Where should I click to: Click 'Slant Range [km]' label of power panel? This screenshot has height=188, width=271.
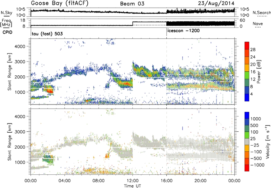point(9,72)
